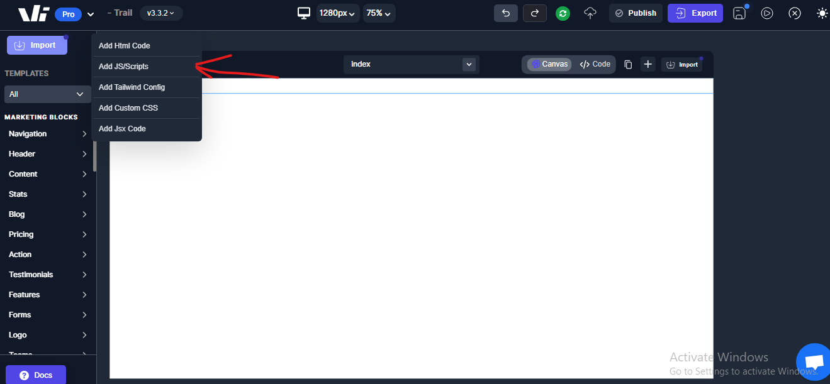Click the redo arrow button
The image size is (830, 384).
pyautogui.click(x=535, y=13)
